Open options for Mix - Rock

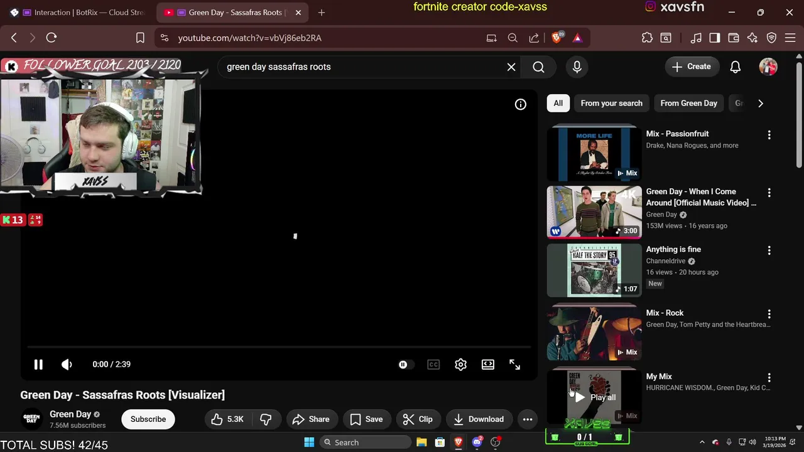pyautogui.click(x=769, y=314)
